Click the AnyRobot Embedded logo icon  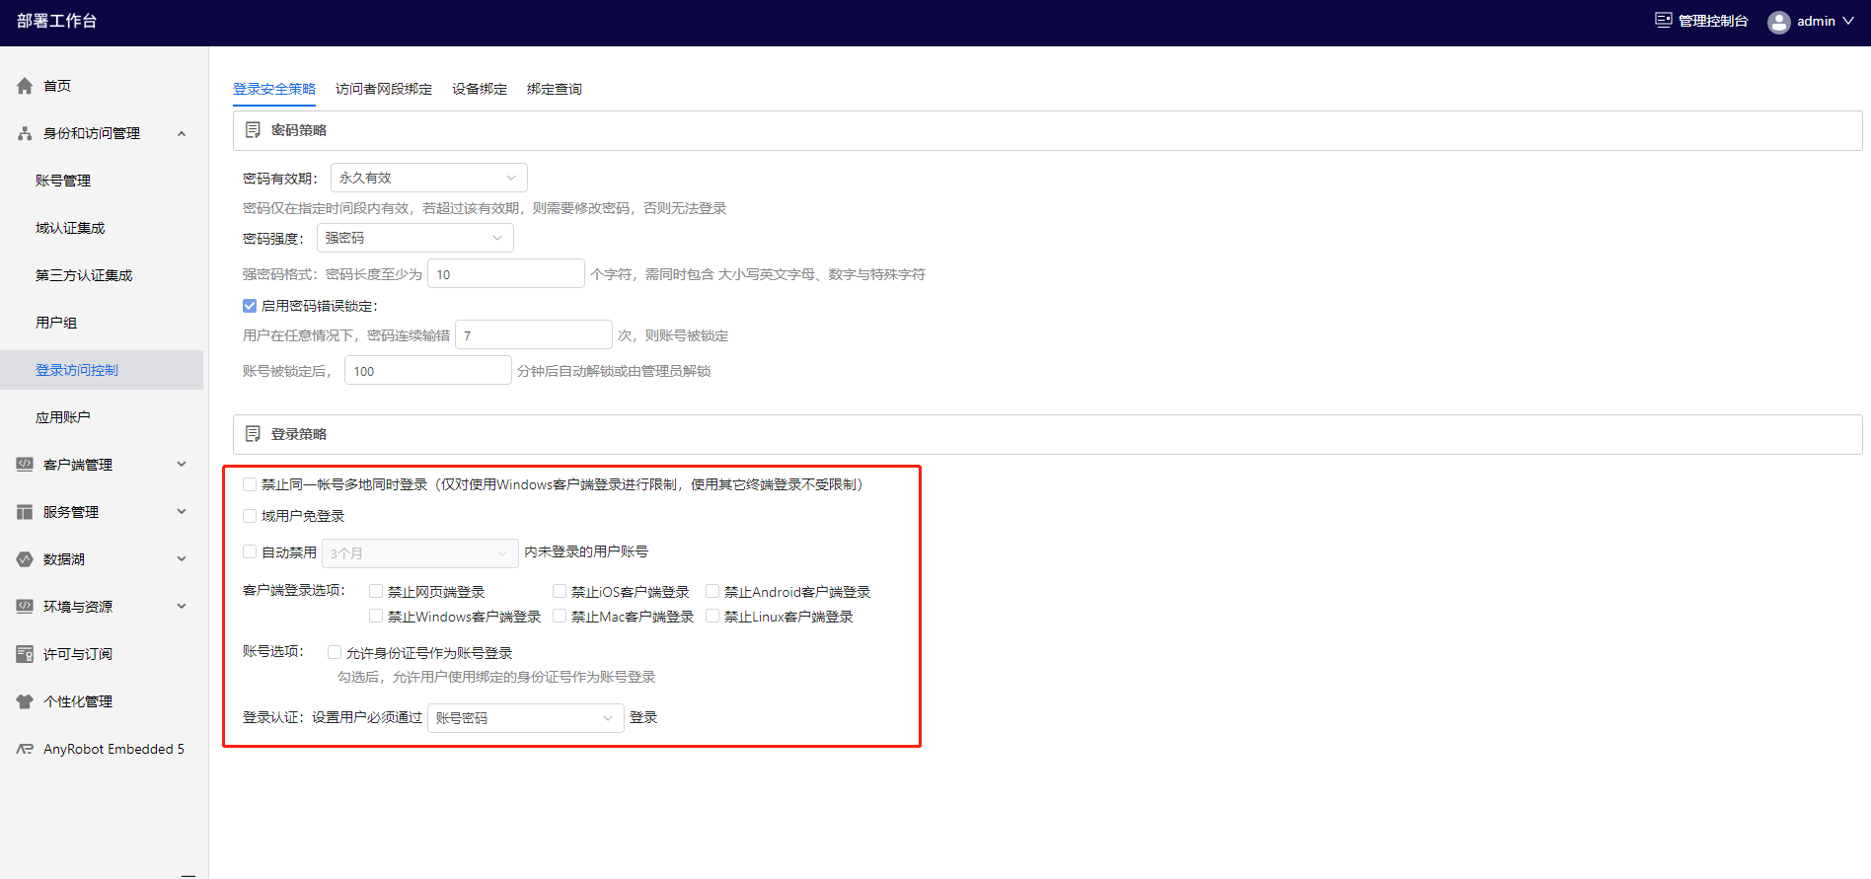[x=25, y=749]
